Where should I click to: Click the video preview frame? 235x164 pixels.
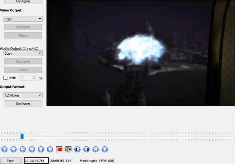click(x=140, y=53)
